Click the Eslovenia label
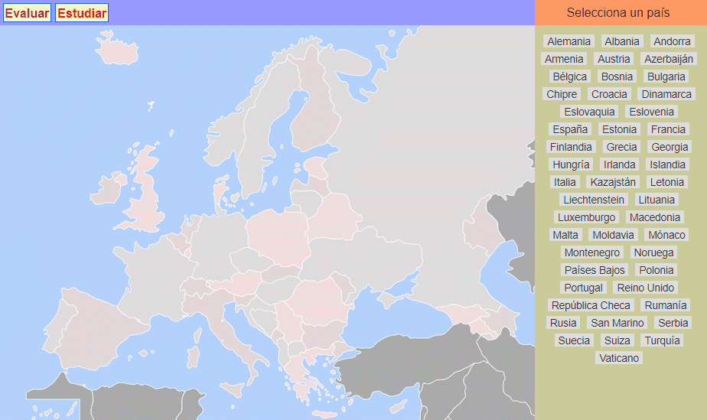The width and height of the screenshot is (707, 420). click(x=652, y=111)
